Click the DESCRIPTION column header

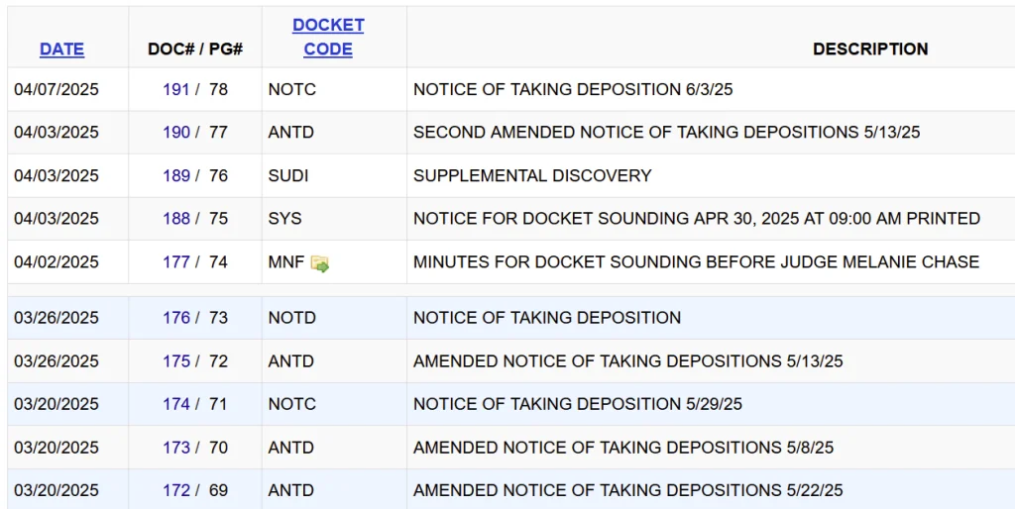[870, 50]
